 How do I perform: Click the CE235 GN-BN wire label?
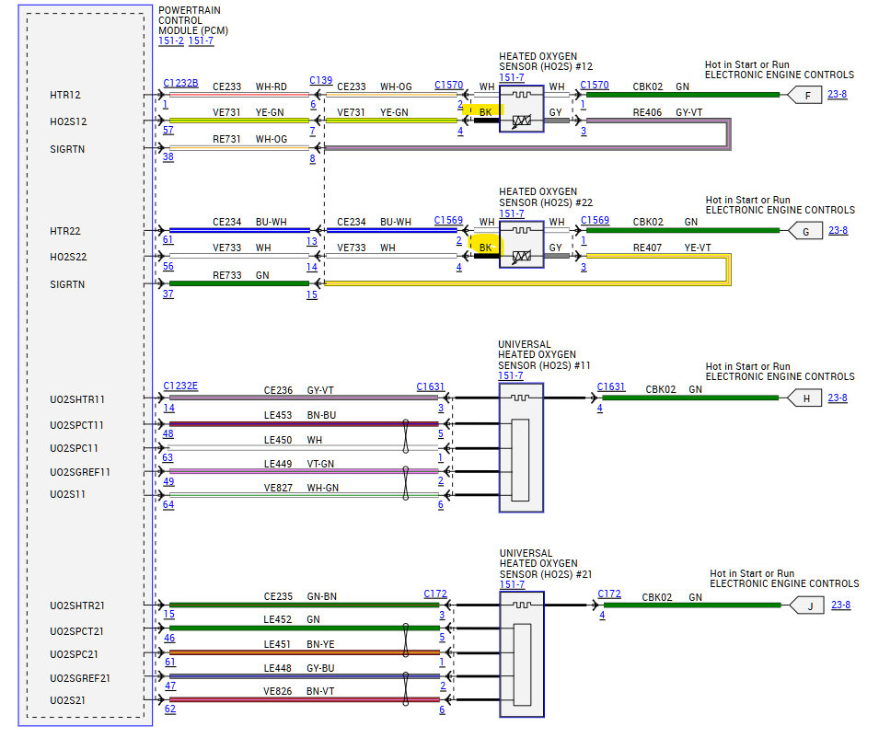point(300,597)
